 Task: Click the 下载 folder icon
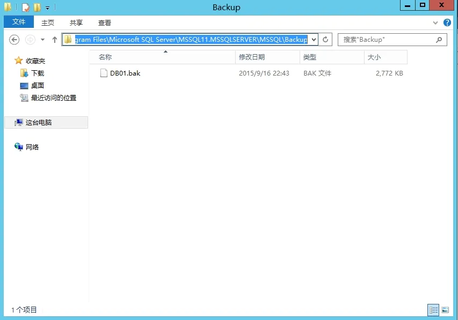pos(24,73)
